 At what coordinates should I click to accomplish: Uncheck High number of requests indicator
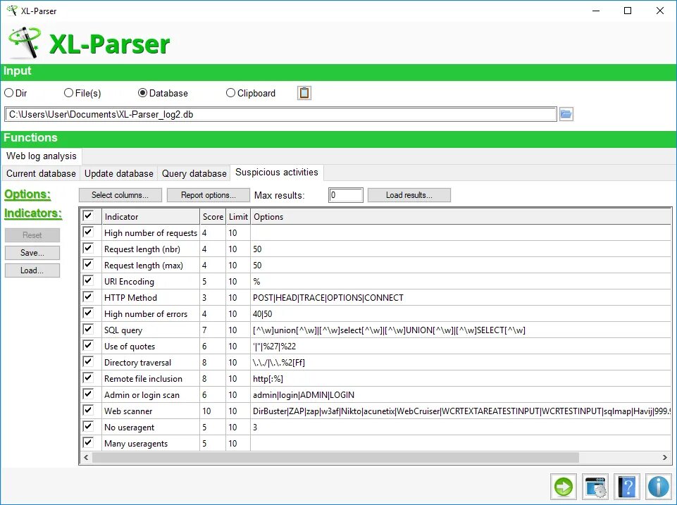(x=88, y=232)
